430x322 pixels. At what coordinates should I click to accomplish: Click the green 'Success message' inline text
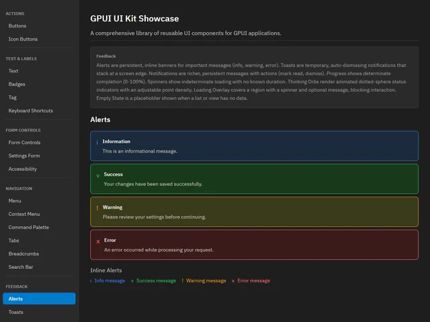[156, 280]
